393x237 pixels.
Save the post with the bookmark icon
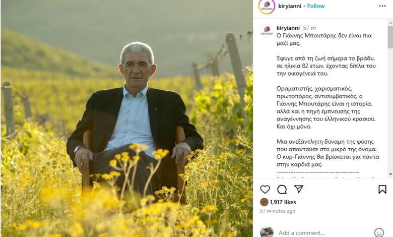point(382,190)
